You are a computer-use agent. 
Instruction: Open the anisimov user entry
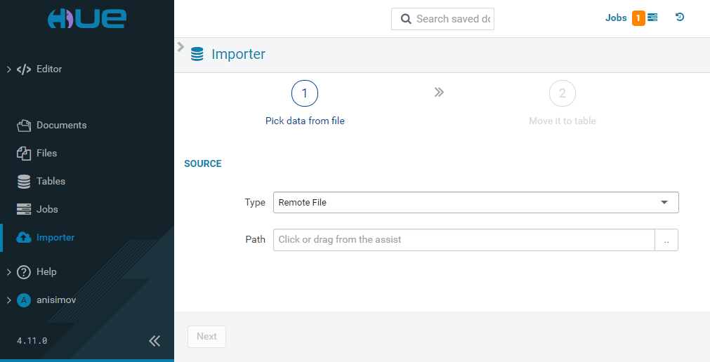tap(56, 300)
